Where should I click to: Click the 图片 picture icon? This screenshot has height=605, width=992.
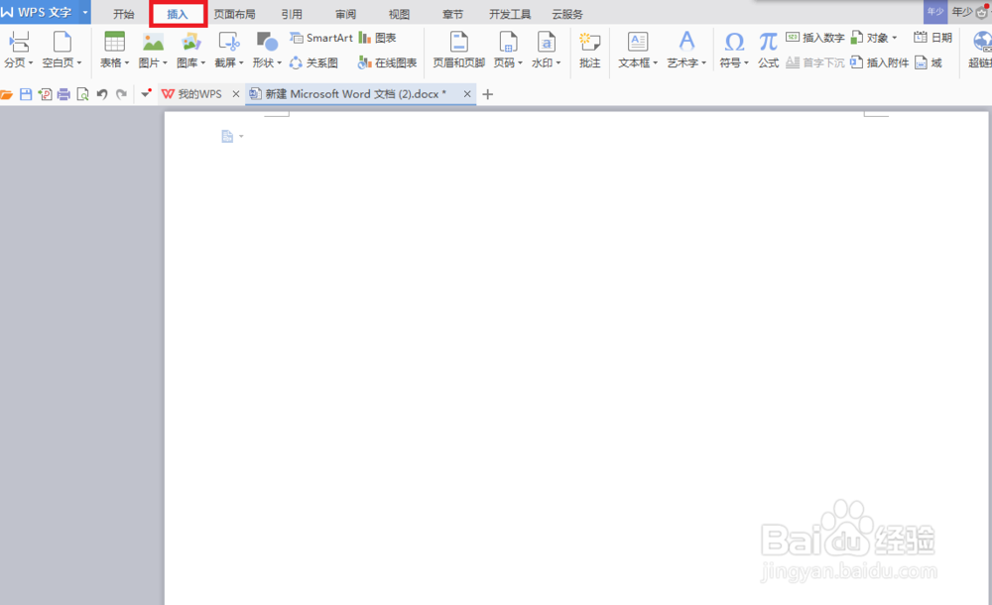(x=153, y=42)
